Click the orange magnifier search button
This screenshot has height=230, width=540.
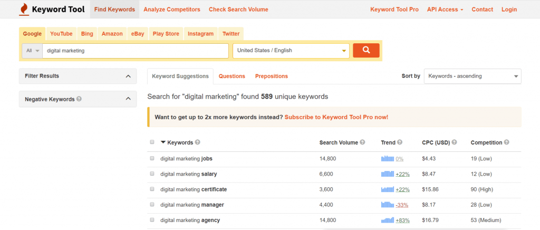click(366, 50)
